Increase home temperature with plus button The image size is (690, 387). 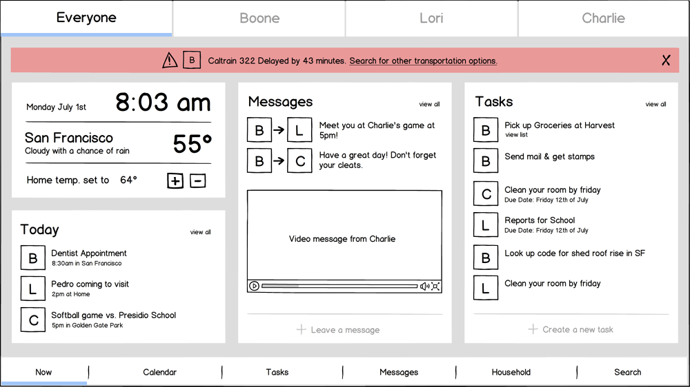[x=175, y=181]
